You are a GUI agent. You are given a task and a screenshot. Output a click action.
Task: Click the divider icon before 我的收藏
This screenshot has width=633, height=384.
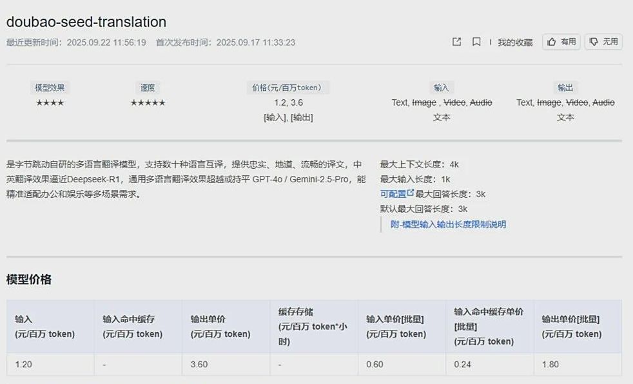click(x=491, y=41)
